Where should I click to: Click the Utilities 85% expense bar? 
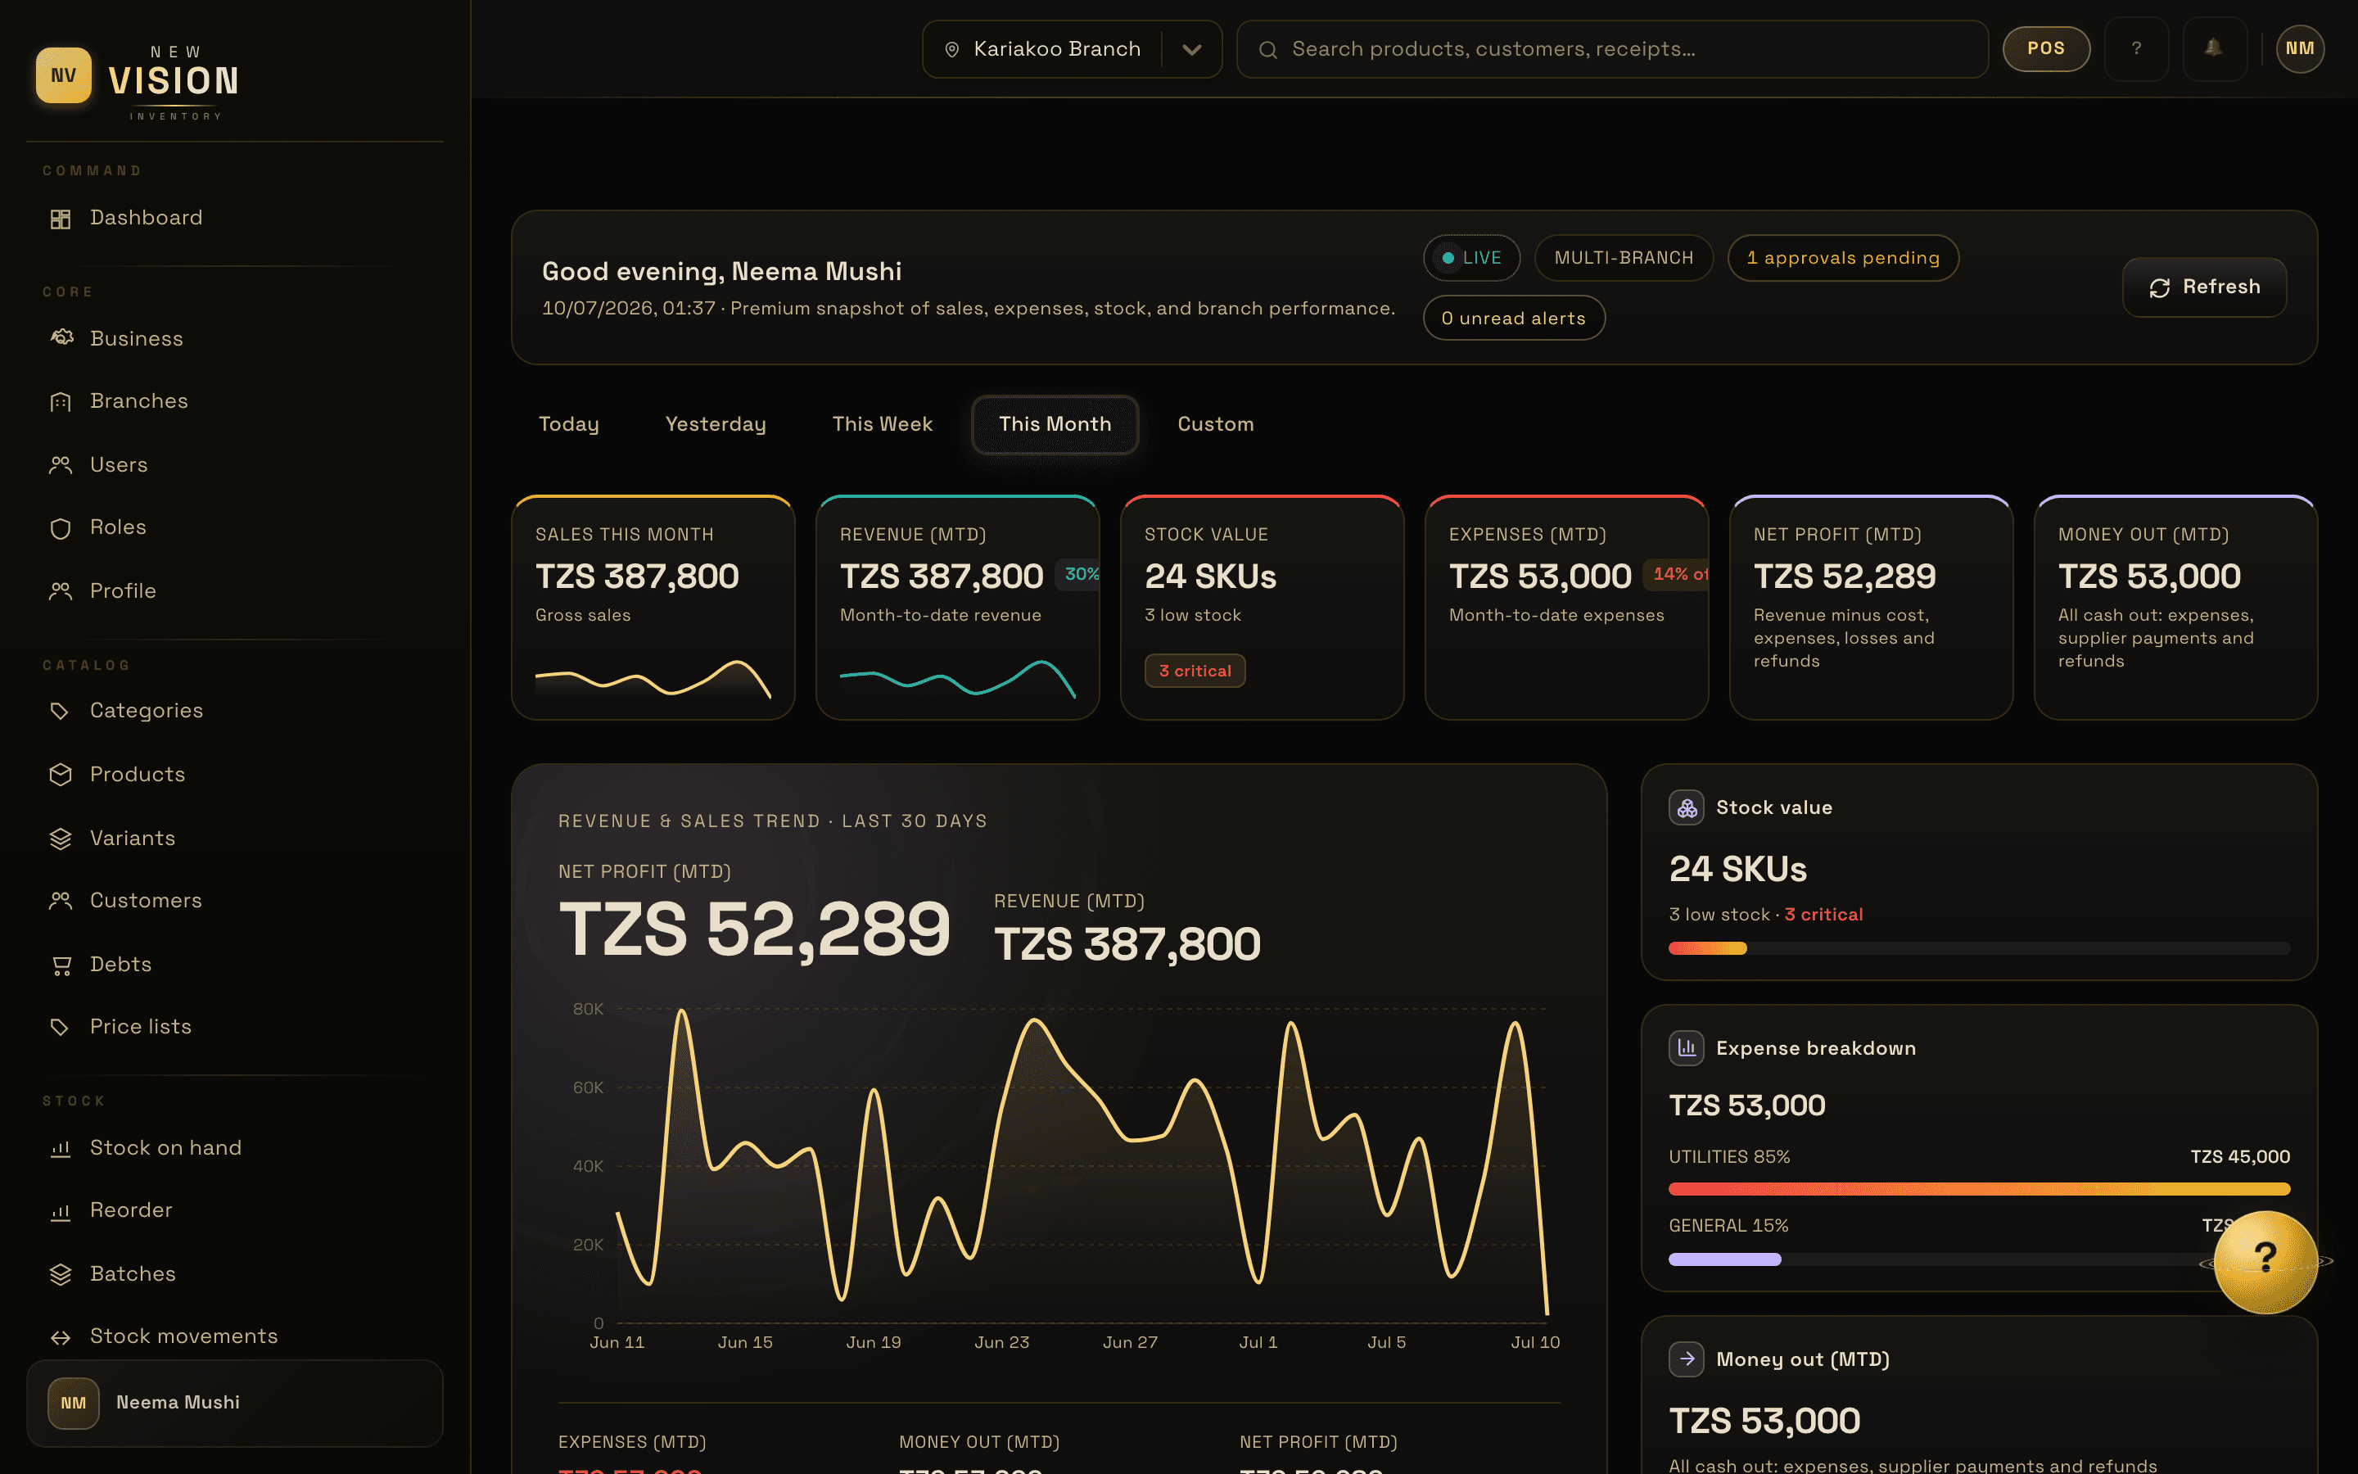point(1979,1189)
